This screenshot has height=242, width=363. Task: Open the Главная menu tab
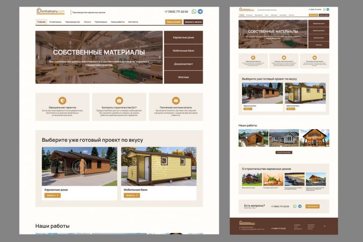click(x=41, y=22)
